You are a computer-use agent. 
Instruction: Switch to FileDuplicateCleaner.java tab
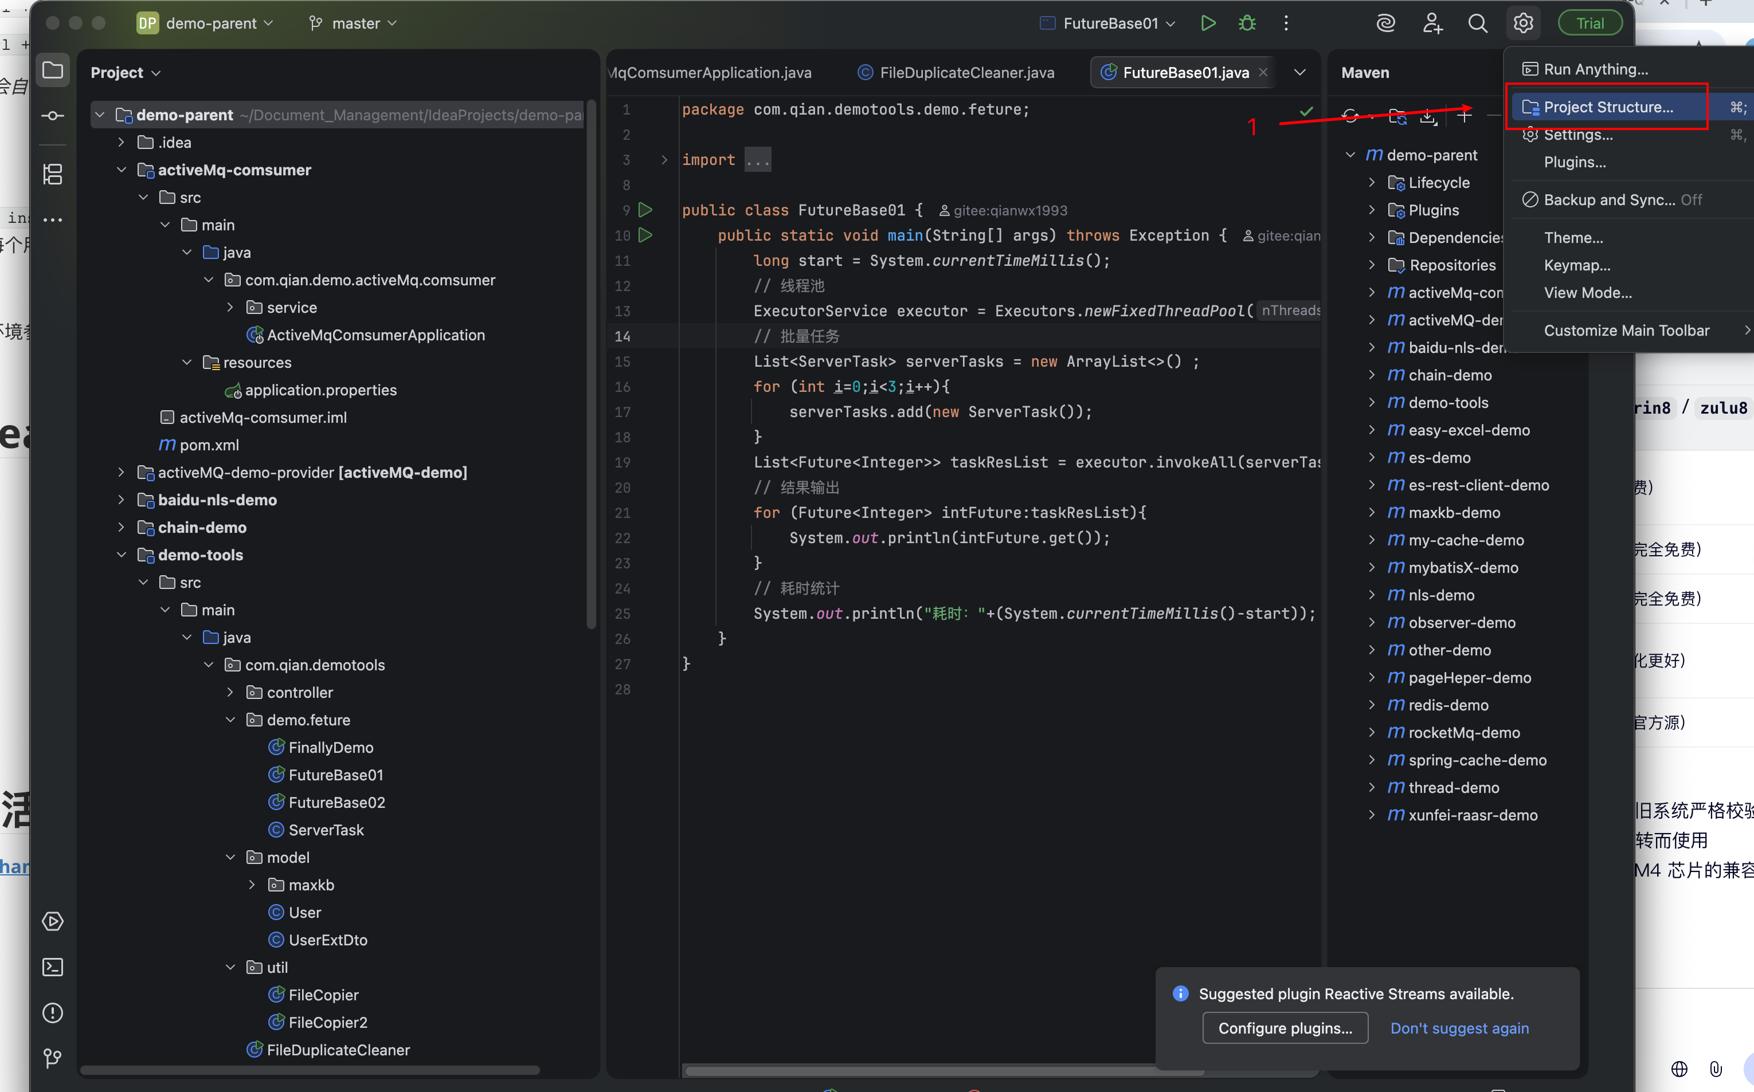966,72
